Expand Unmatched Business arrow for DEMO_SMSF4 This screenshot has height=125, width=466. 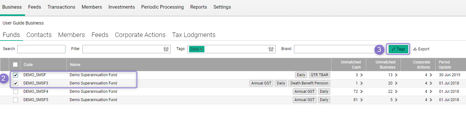(x=396, y=92)
